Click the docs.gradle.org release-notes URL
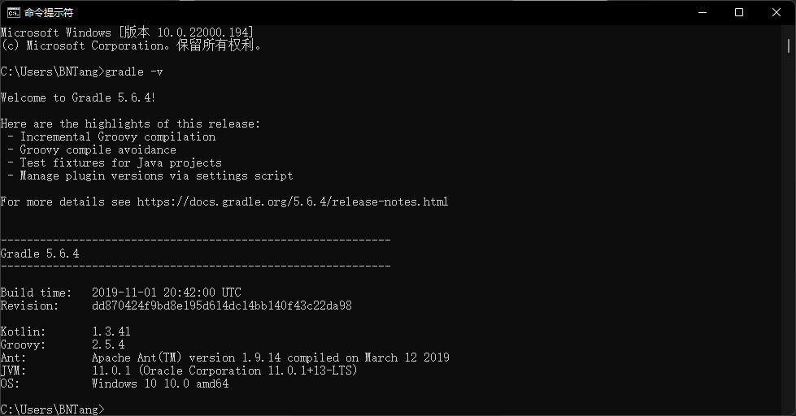 tap(293, 202)
